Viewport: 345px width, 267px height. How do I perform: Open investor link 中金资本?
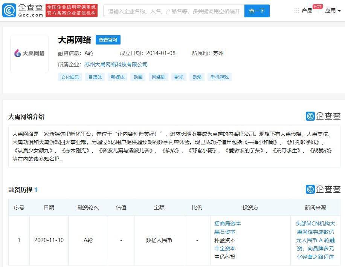225,249
